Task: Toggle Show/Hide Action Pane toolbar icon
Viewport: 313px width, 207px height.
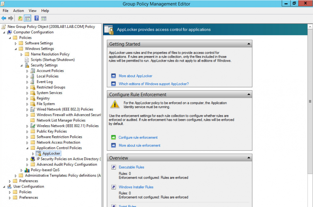Action: tap(44, 18)
